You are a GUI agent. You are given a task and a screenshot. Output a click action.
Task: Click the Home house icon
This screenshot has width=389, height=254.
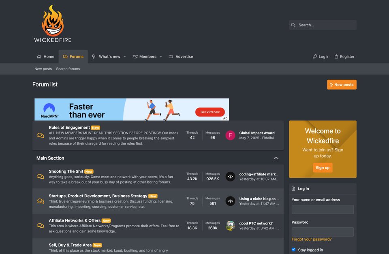click(39, 57)
